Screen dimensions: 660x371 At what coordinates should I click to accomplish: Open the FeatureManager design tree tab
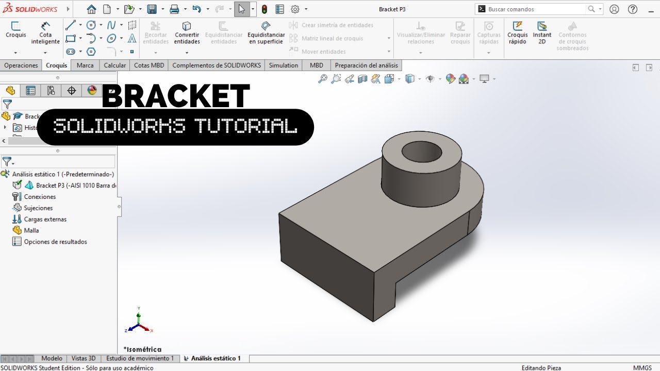pos(10,91)
